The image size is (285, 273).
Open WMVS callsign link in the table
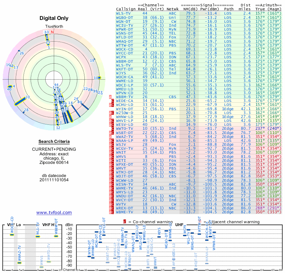tap(121, 156)
